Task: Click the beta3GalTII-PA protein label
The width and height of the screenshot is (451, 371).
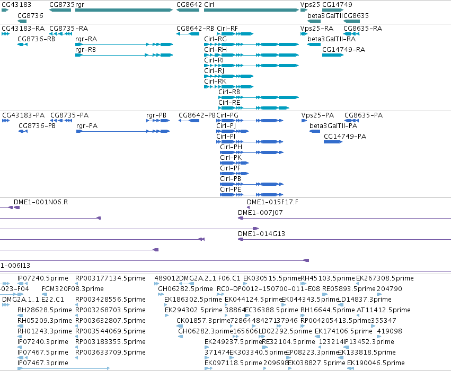Action: click(x=333, y=126)
